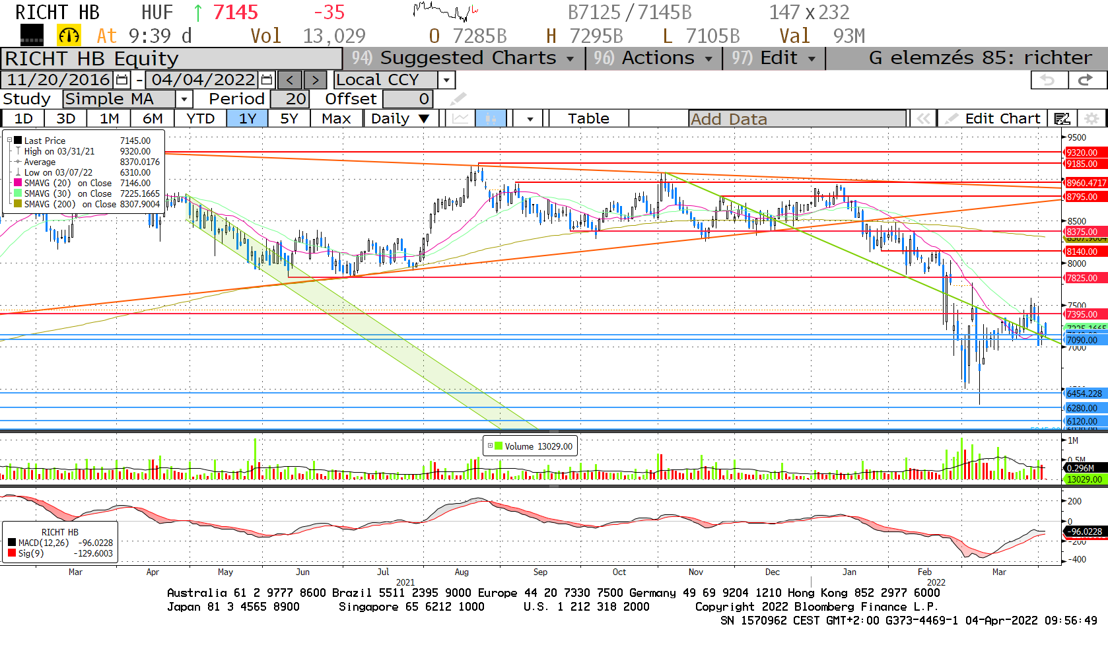Image resolution: width=1108 pixels, height=649 pixels.
Task: Click the annotation pencil icon beside Offset
Action: coord(458,99)
